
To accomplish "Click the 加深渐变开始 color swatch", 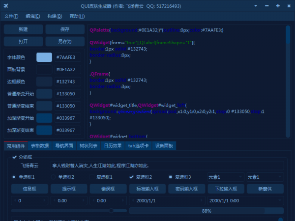I will click(44, 118).
